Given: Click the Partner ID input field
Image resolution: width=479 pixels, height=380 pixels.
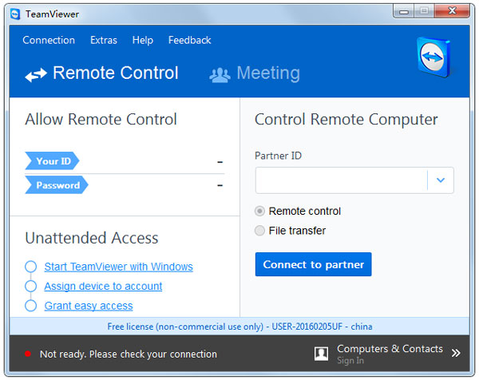Looking at the screenshot, I should tap(342, 180).
